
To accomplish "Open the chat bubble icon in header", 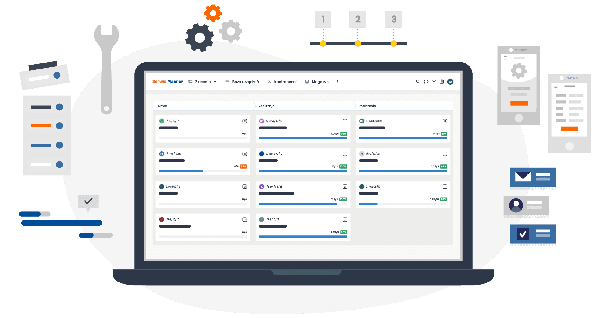I will click(426, 82).
